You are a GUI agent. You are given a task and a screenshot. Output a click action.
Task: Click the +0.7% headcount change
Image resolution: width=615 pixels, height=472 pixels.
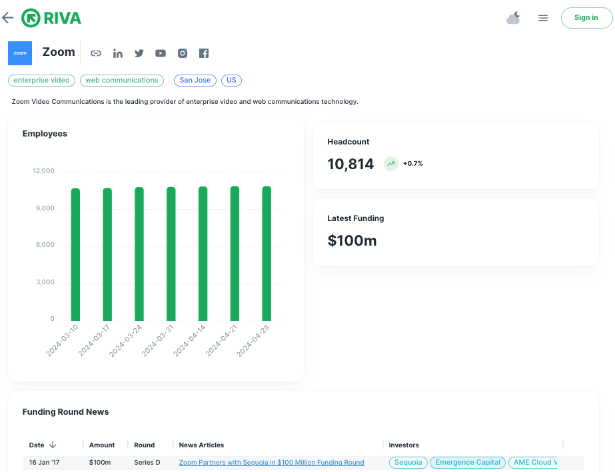[x=413, y=164]
